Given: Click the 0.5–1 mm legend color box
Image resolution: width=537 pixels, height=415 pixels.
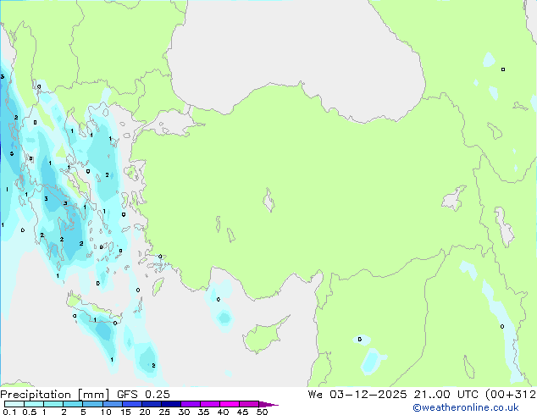Looking at the screenshot, I should 34,404.
